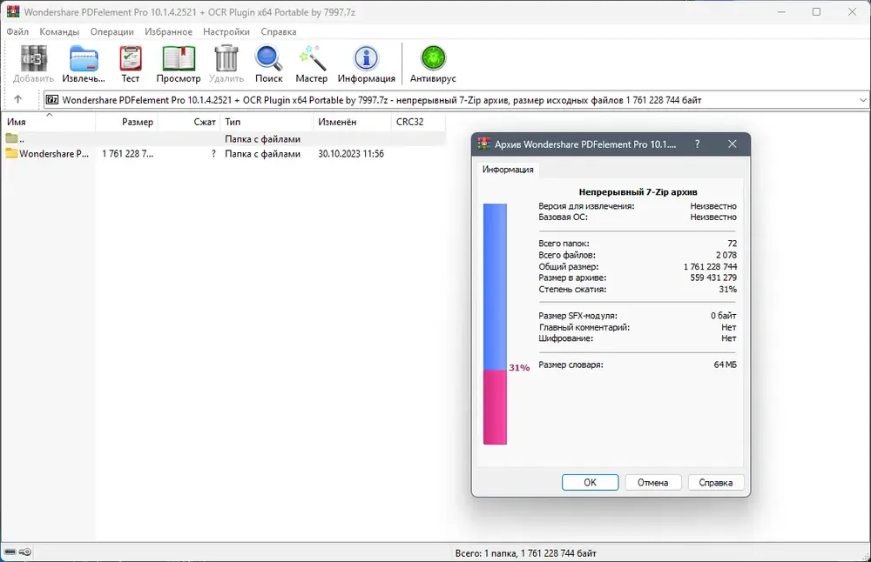Select the Информация tab in dialog

pyautogui.click(x=508, y=170)
